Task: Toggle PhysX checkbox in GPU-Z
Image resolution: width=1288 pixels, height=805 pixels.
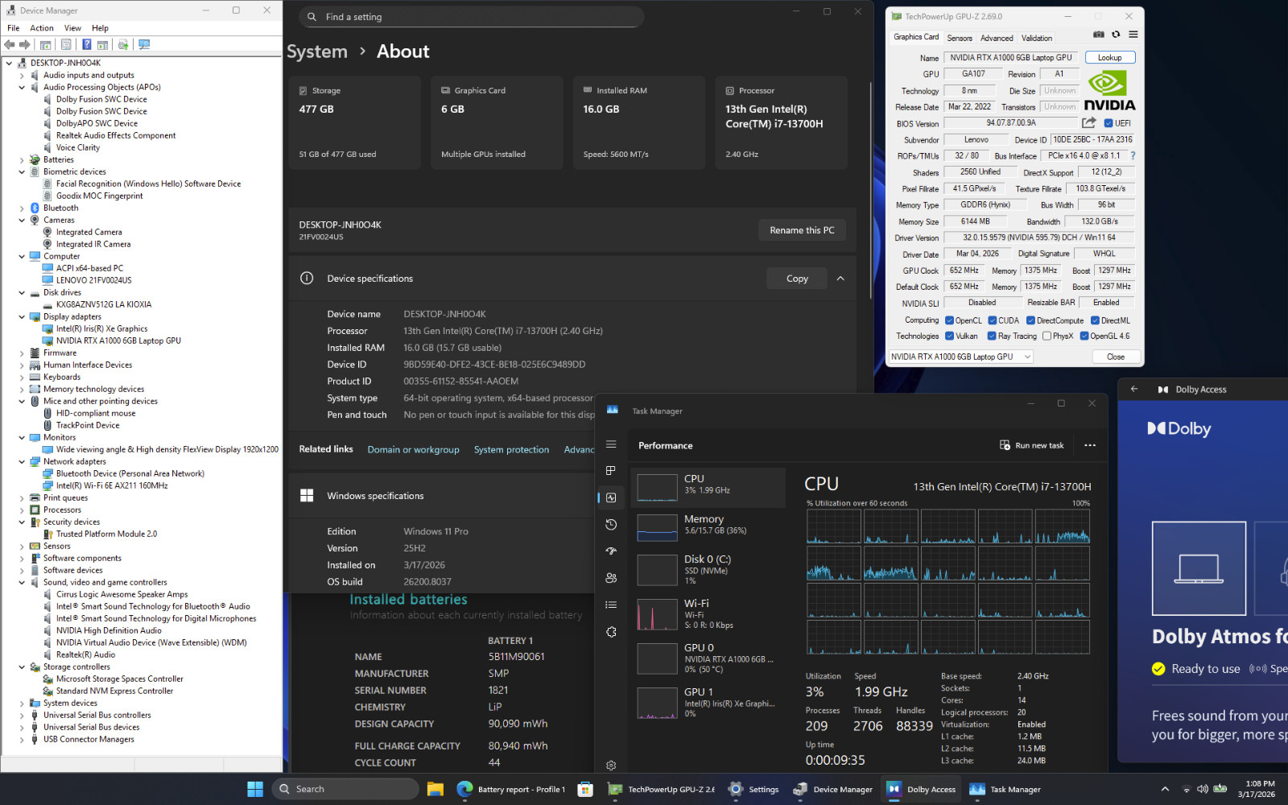Action: (x=1046, y=336)
